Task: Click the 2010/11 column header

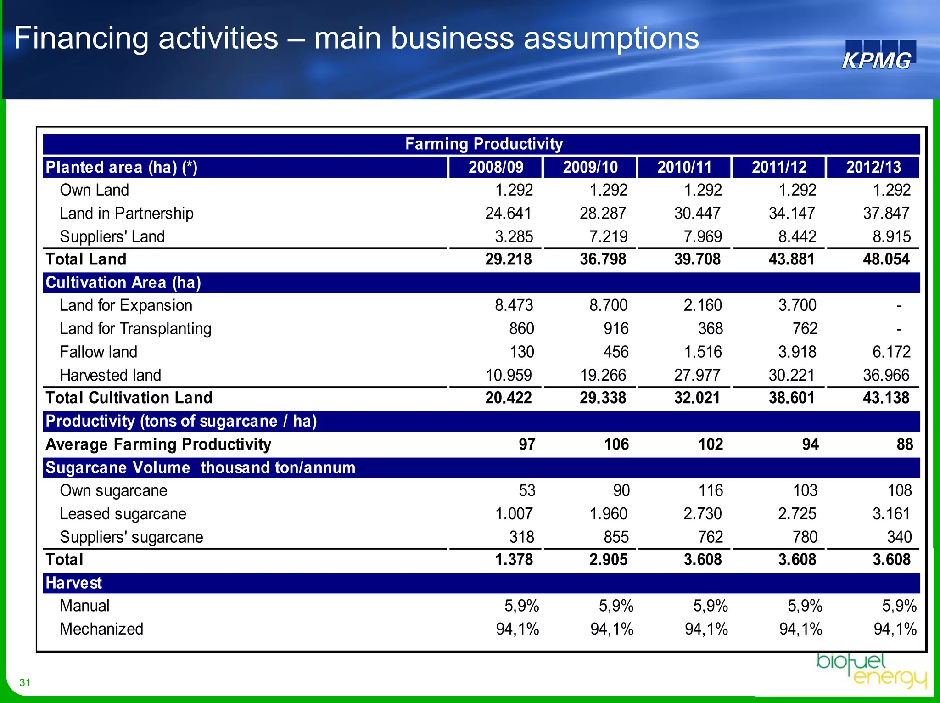Action: point(684,167)
